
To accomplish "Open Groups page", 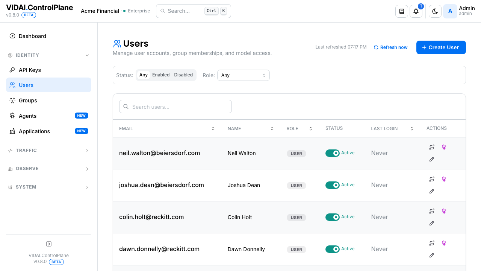I will (x=48, y=100).
